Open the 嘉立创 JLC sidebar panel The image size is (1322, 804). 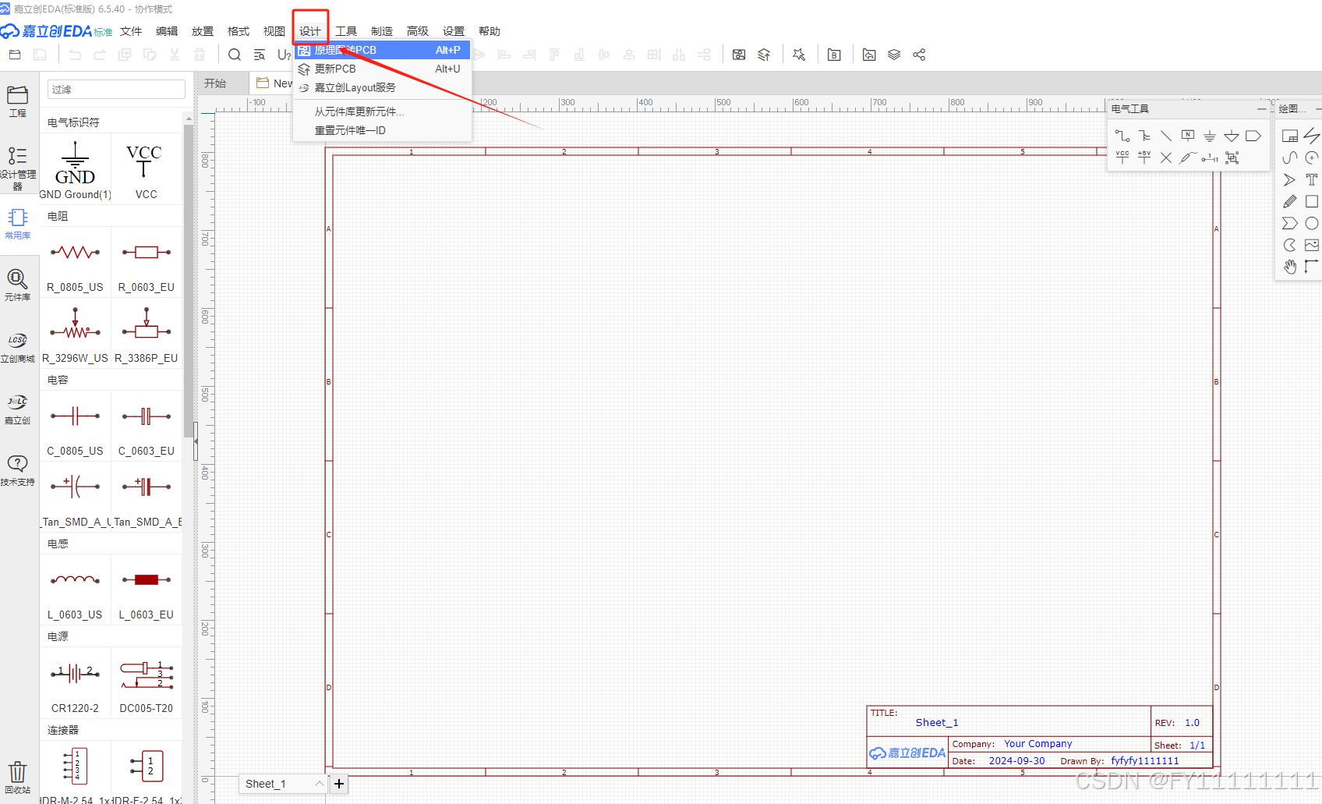click(x=17, y=409)
